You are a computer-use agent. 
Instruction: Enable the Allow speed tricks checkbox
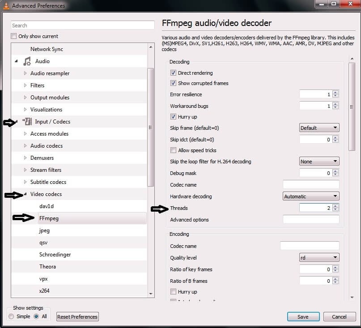[x=173, y=150]
